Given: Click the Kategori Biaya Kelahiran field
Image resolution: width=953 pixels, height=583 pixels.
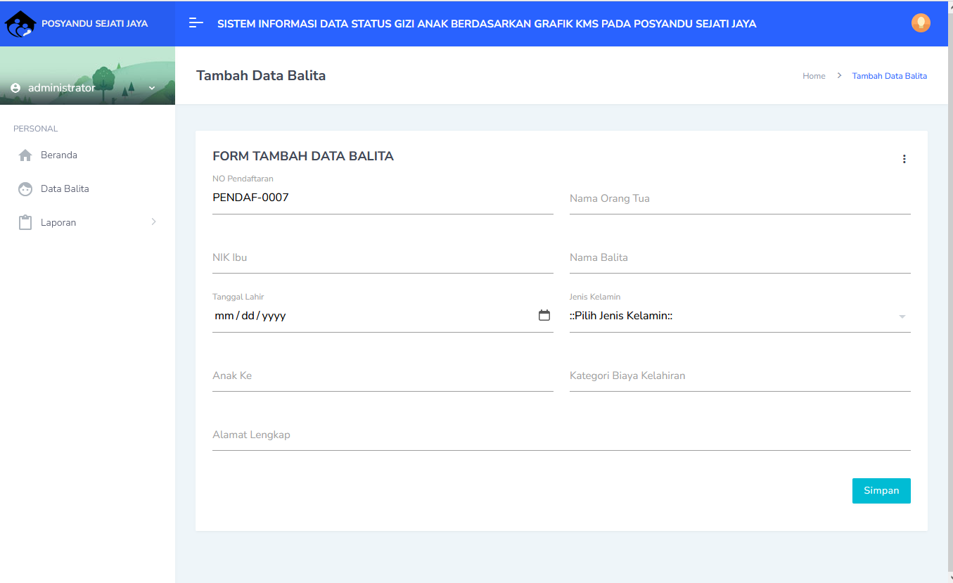Looking at the screenshot, I should [739, 376].
